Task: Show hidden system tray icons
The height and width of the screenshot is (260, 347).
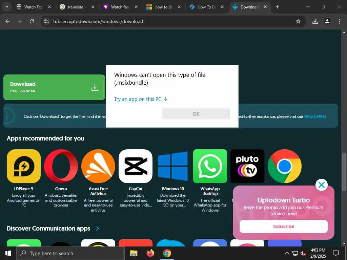Action: click(x=287, y=253)
